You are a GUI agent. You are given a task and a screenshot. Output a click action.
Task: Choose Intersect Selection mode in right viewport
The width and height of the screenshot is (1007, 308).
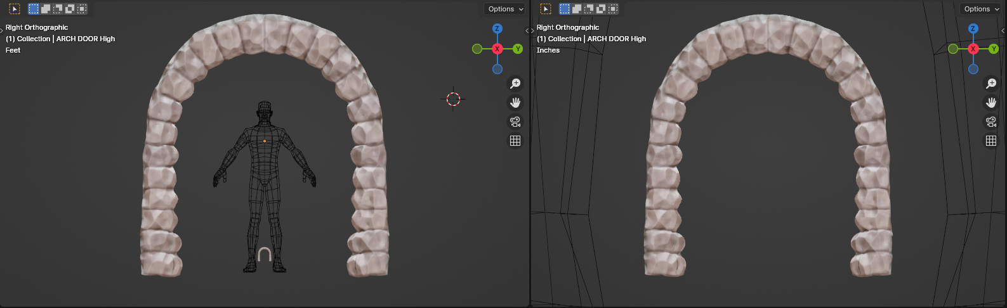click(613, 9)
